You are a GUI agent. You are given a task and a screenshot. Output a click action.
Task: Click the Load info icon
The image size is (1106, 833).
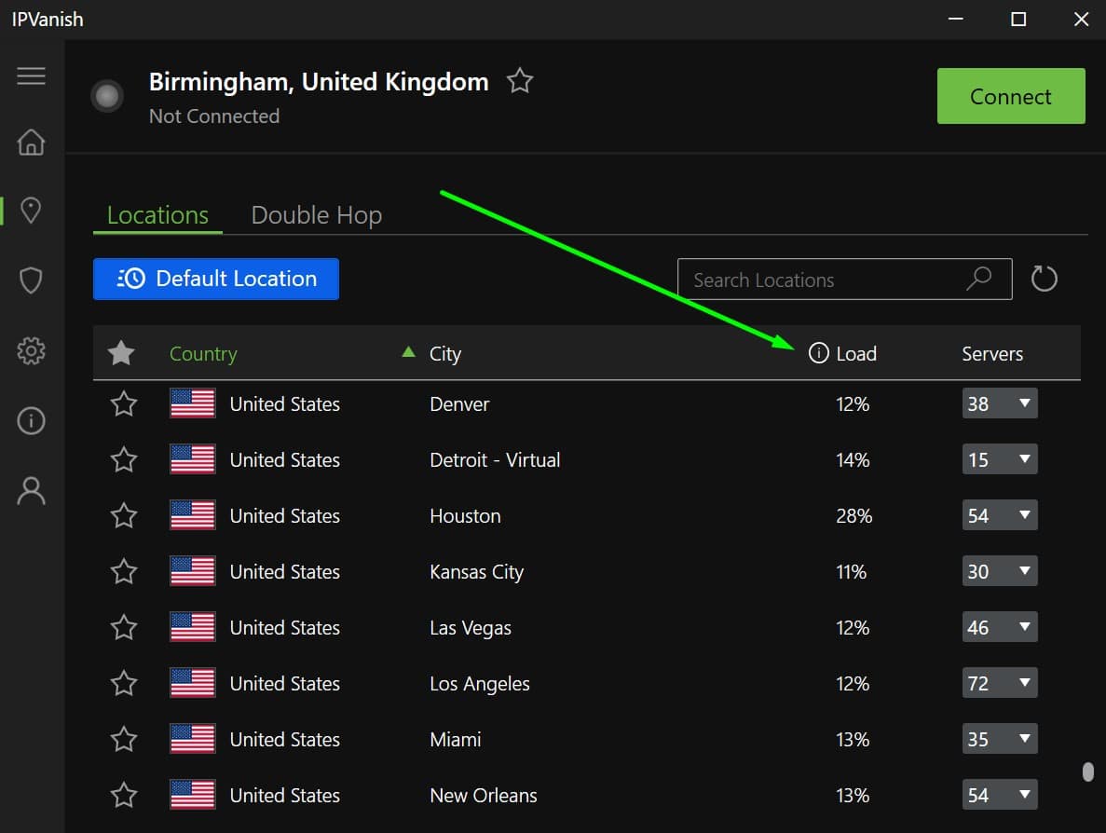coord(818,352)
